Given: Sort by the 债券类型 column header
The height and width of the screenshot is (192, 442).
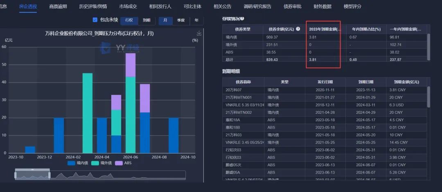Looking at the screenshot, I should point(243,29).
